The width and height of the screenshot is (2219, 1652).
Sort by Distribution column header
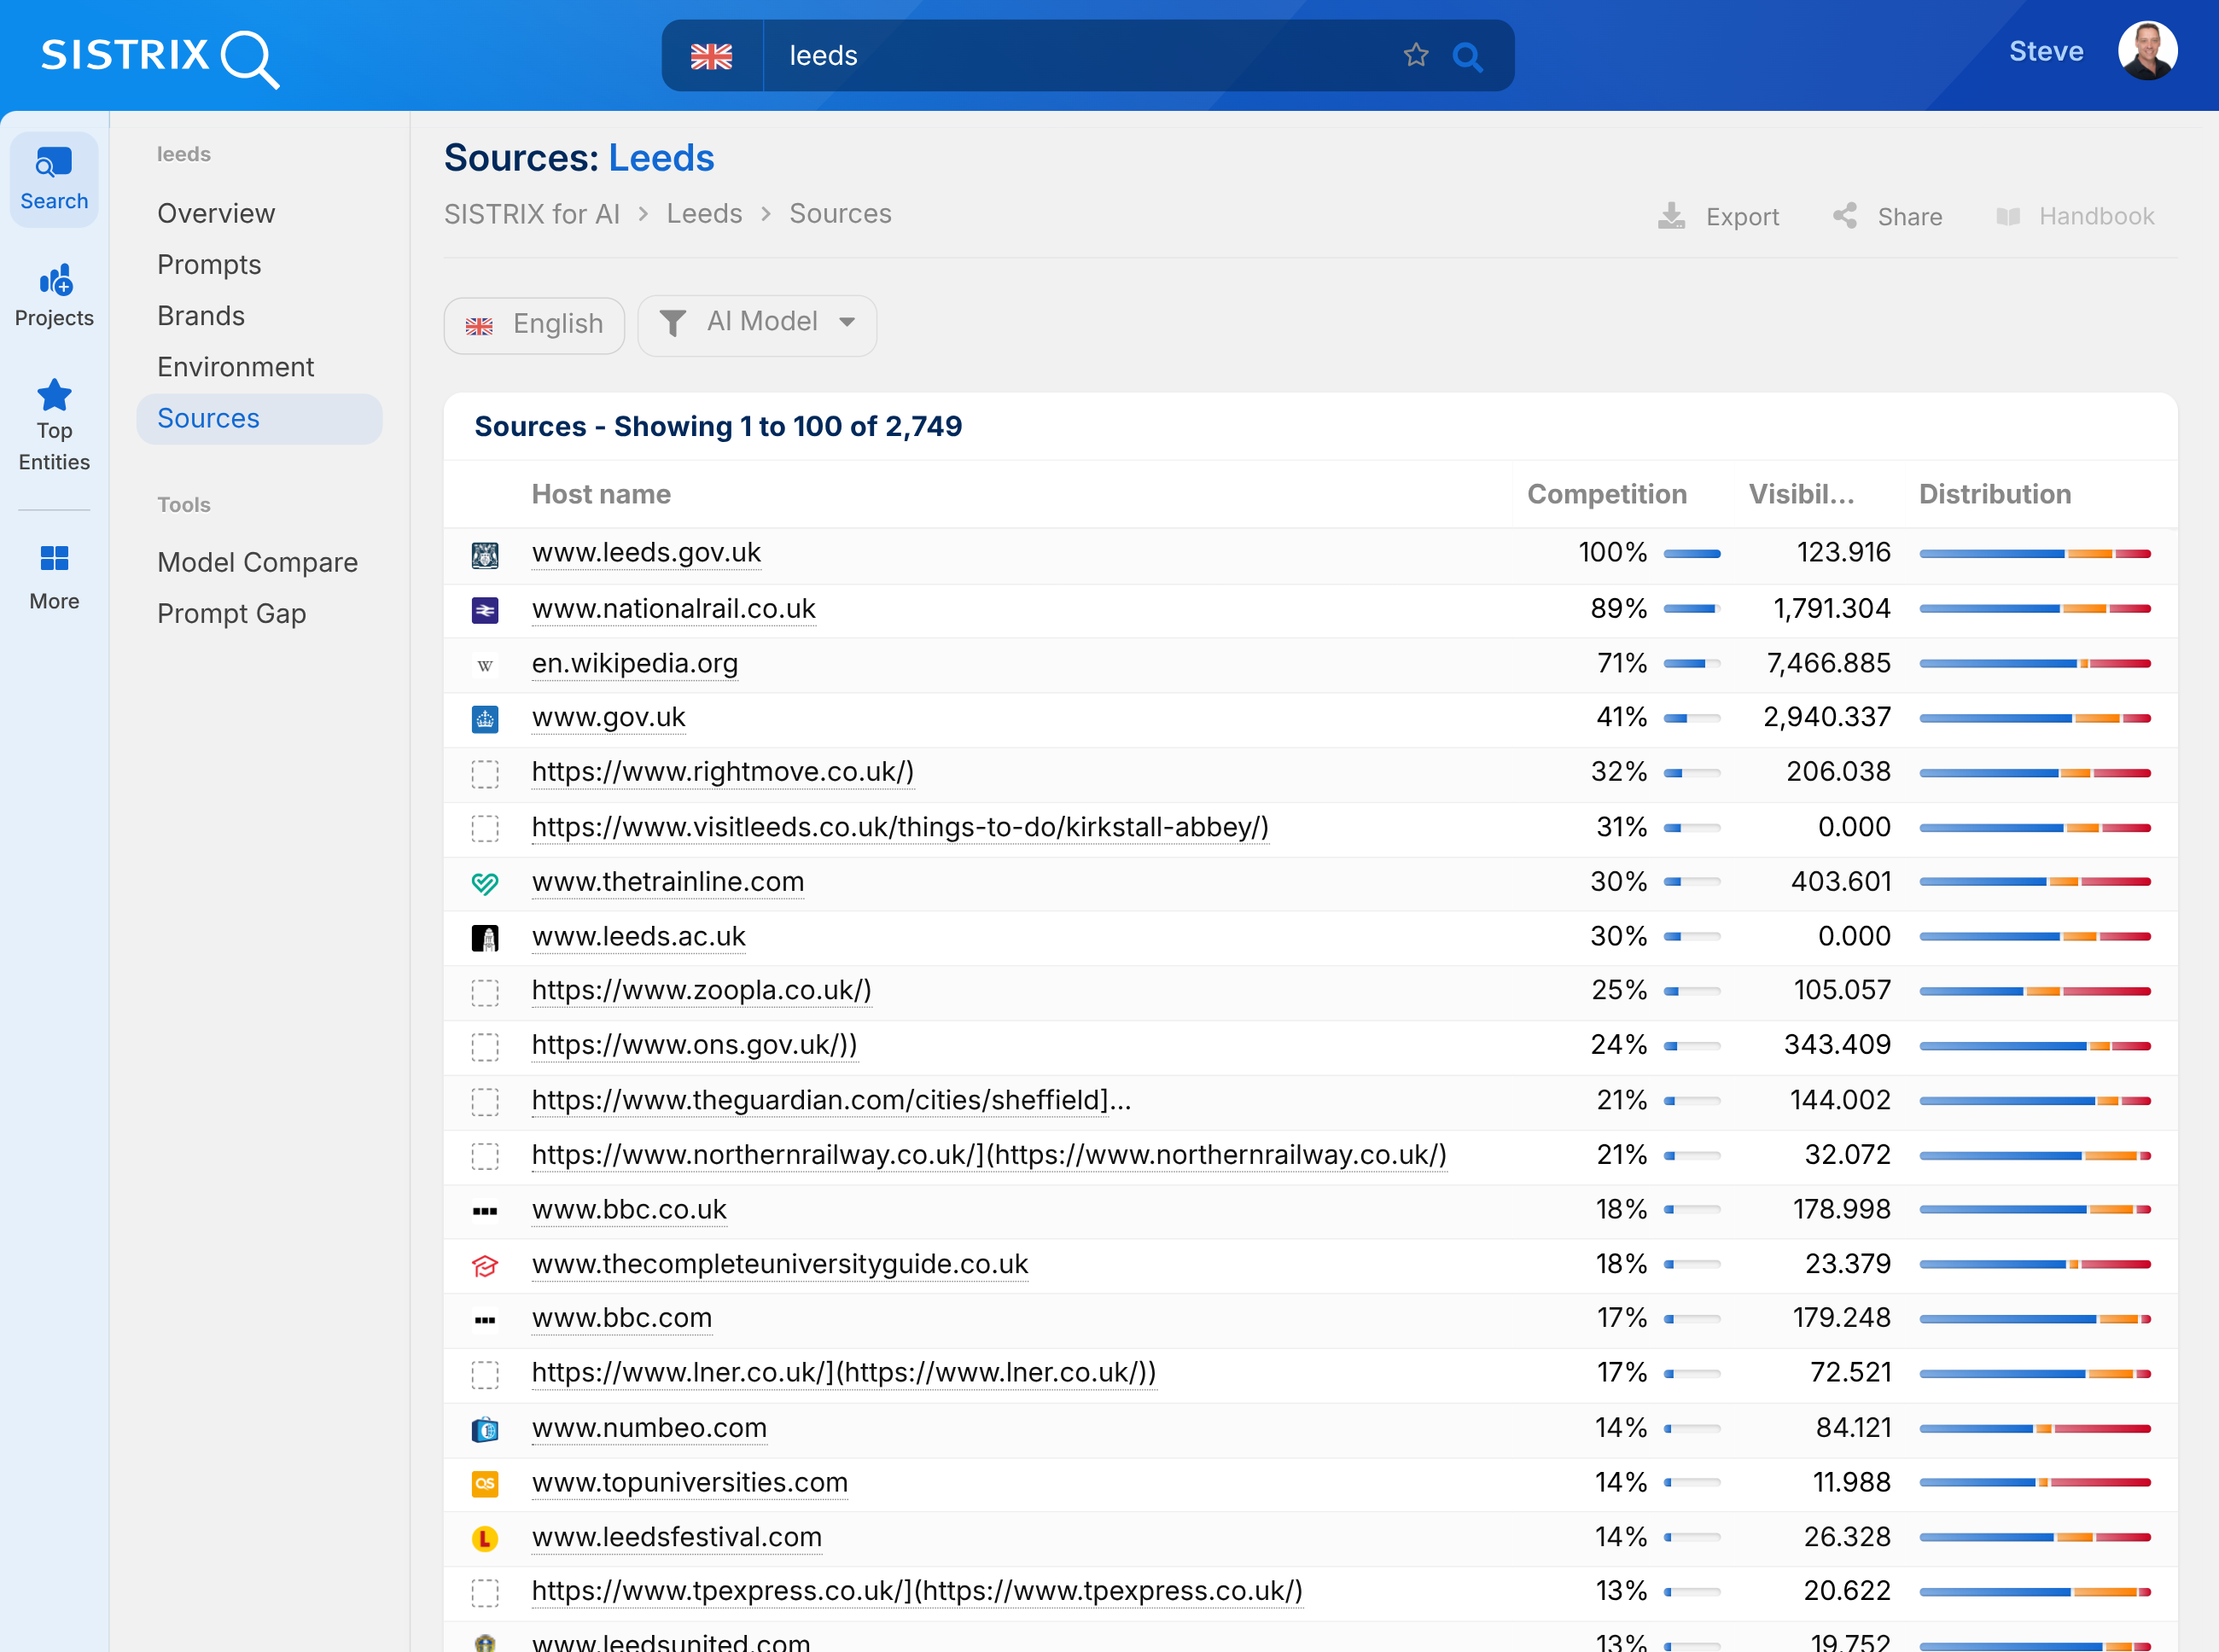(1994, 494)
